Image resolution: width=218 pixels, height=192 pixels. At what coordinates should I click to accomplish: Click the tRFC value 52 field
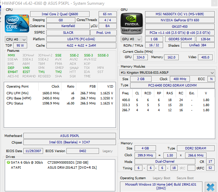(x=210, y=168)
